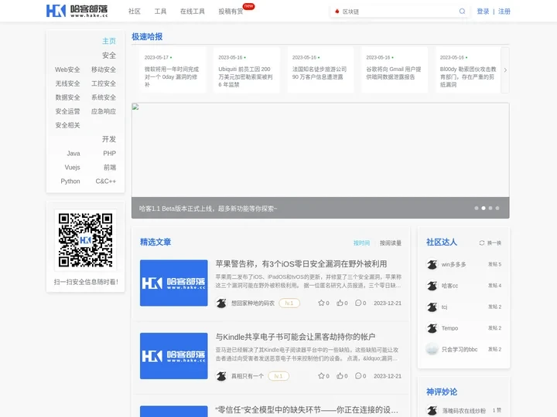Select first carousel dot indicator

(477, 208)
